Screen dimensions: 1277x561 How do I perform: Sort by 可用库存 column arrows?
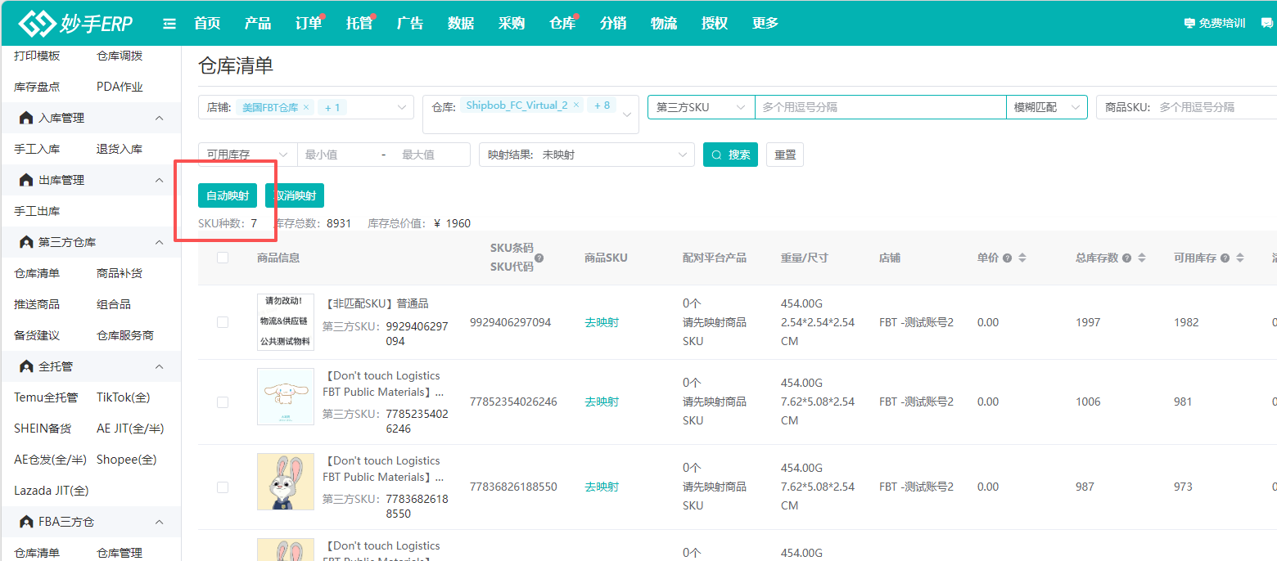[x=1240, y=258]
